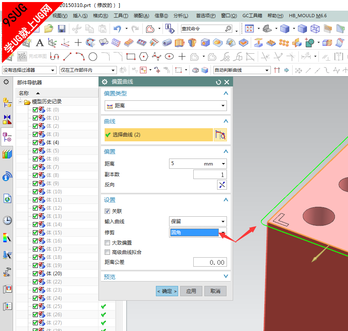Expand the 预览 section
The image size is (348, 331).
tap(226, 277)
